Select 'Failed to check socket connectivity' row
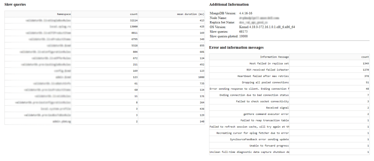The image size is (374, 161). tap(263, 101)
